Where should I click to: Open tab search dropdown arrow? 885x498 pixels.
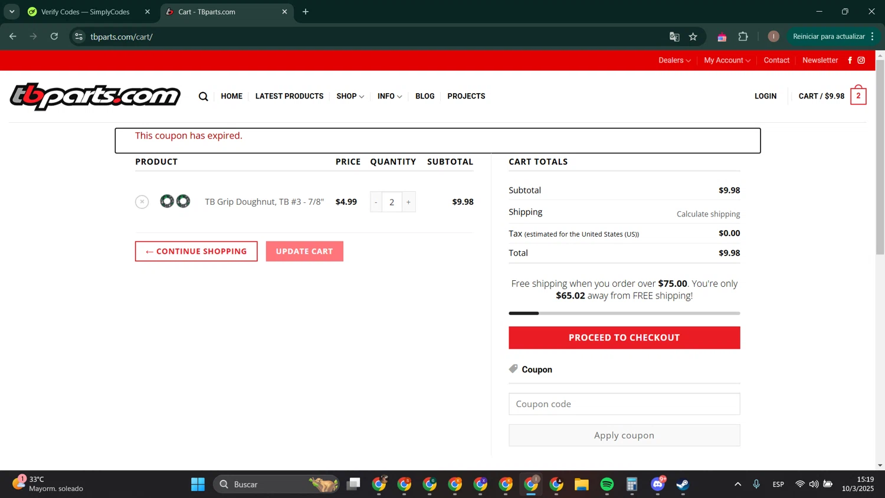coord(12,12)
